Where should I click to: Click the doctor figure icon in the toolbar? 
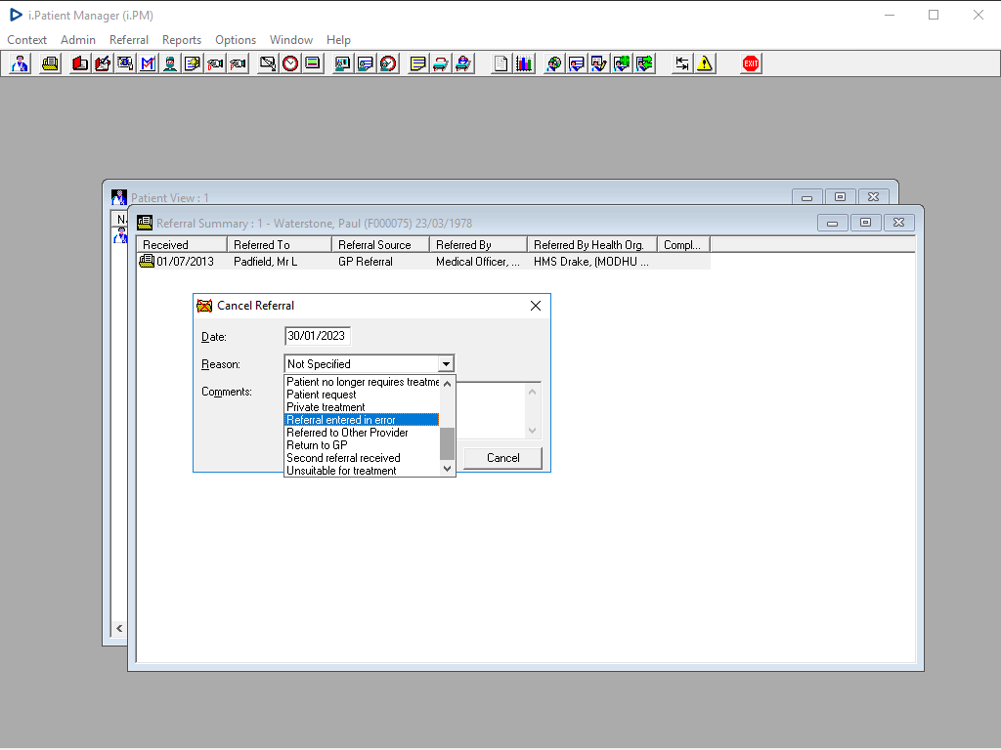20,63
